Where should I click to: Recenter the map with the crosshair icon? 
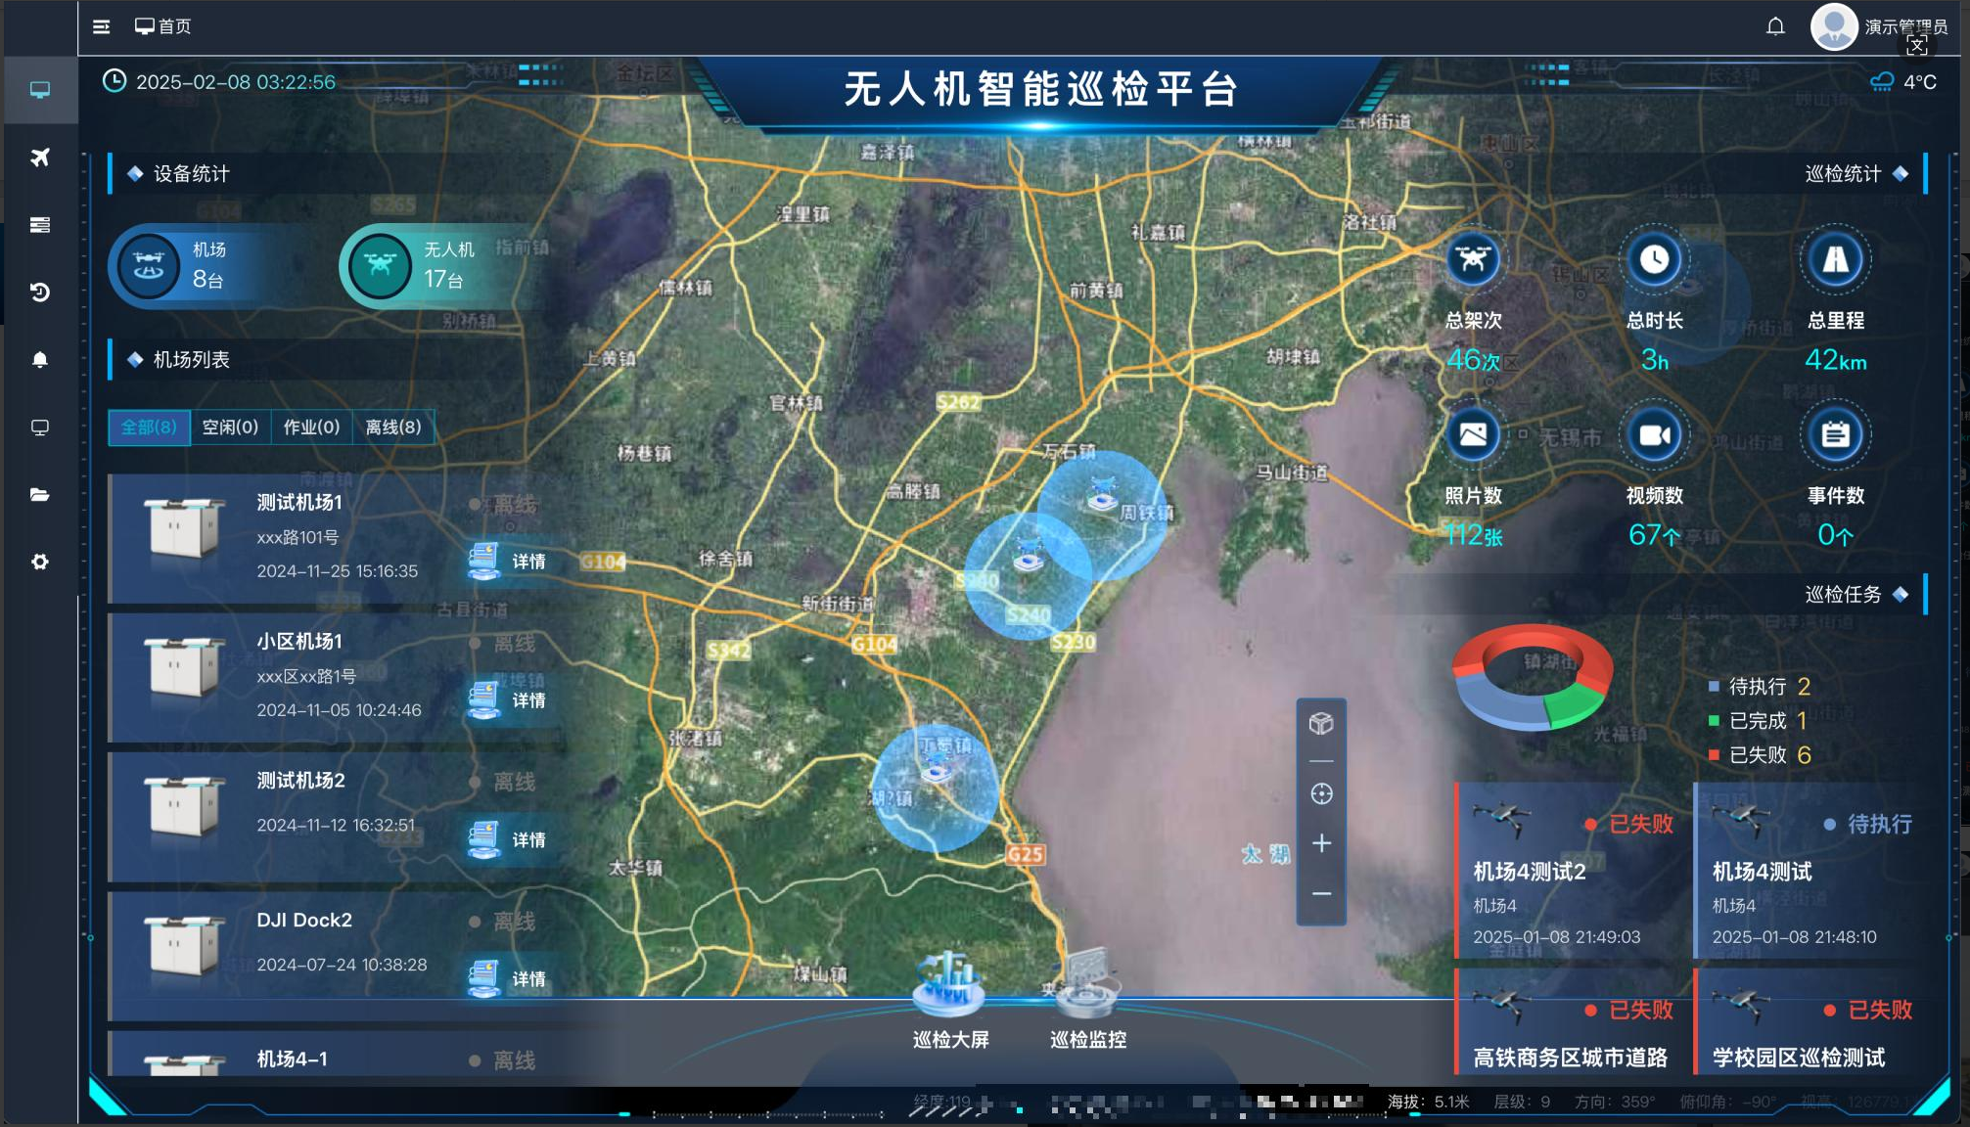tap(1321, 794)
